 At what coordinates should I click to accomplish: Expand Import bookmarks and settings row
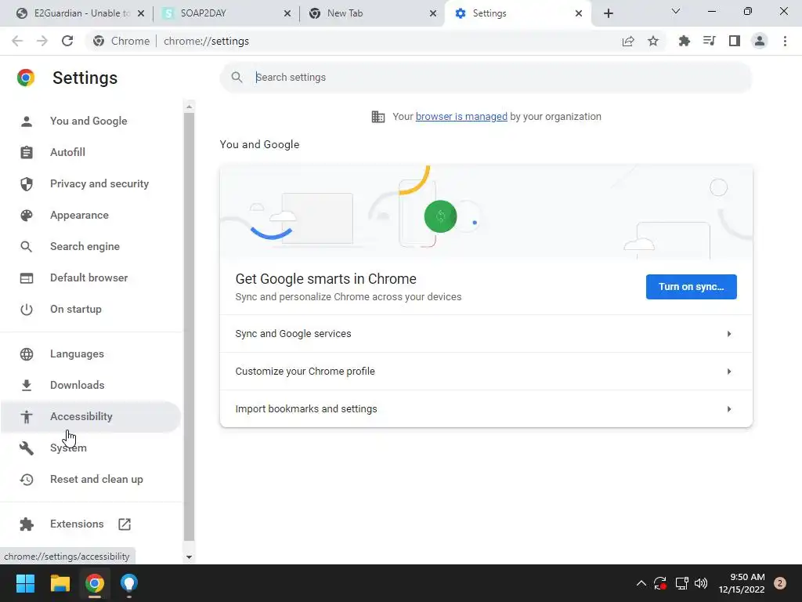486,409
